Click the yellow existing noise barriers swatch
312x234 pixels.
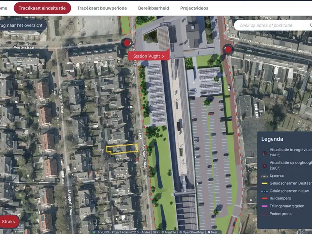(264, 183)
